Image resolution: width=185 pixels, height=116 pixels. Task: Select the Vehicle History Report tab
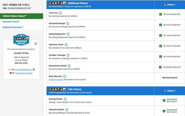click(x=21, y=16)
